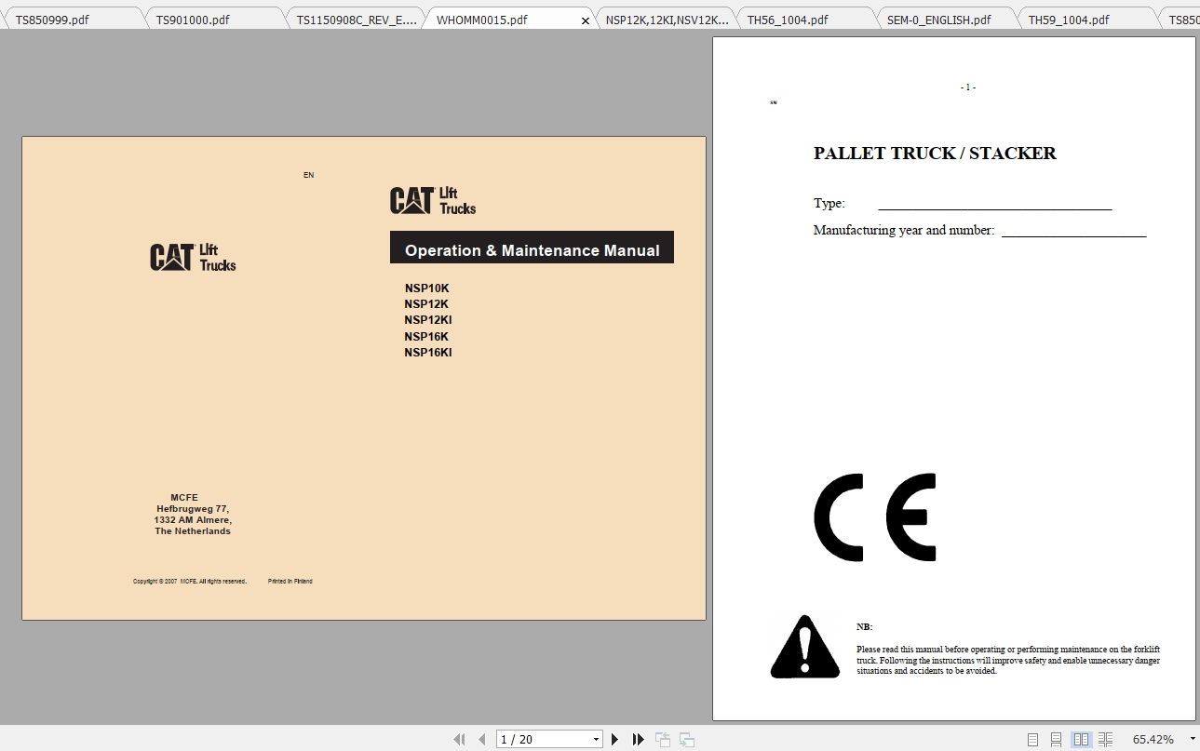Screen dimensions: 1200x751
Task: Switch to single page view
Action: click(x=1032, y=739)
